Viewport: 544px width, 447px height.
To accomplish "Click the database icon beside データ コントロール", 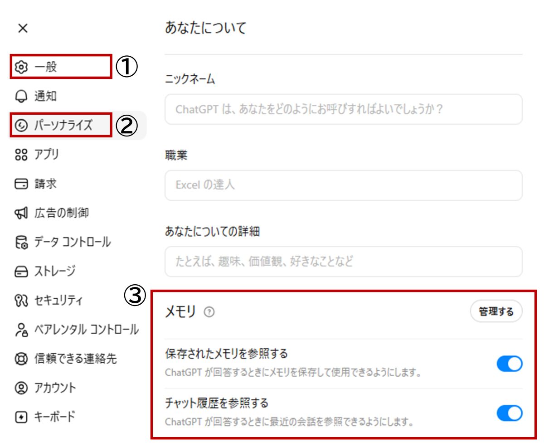I will (21, 243).
